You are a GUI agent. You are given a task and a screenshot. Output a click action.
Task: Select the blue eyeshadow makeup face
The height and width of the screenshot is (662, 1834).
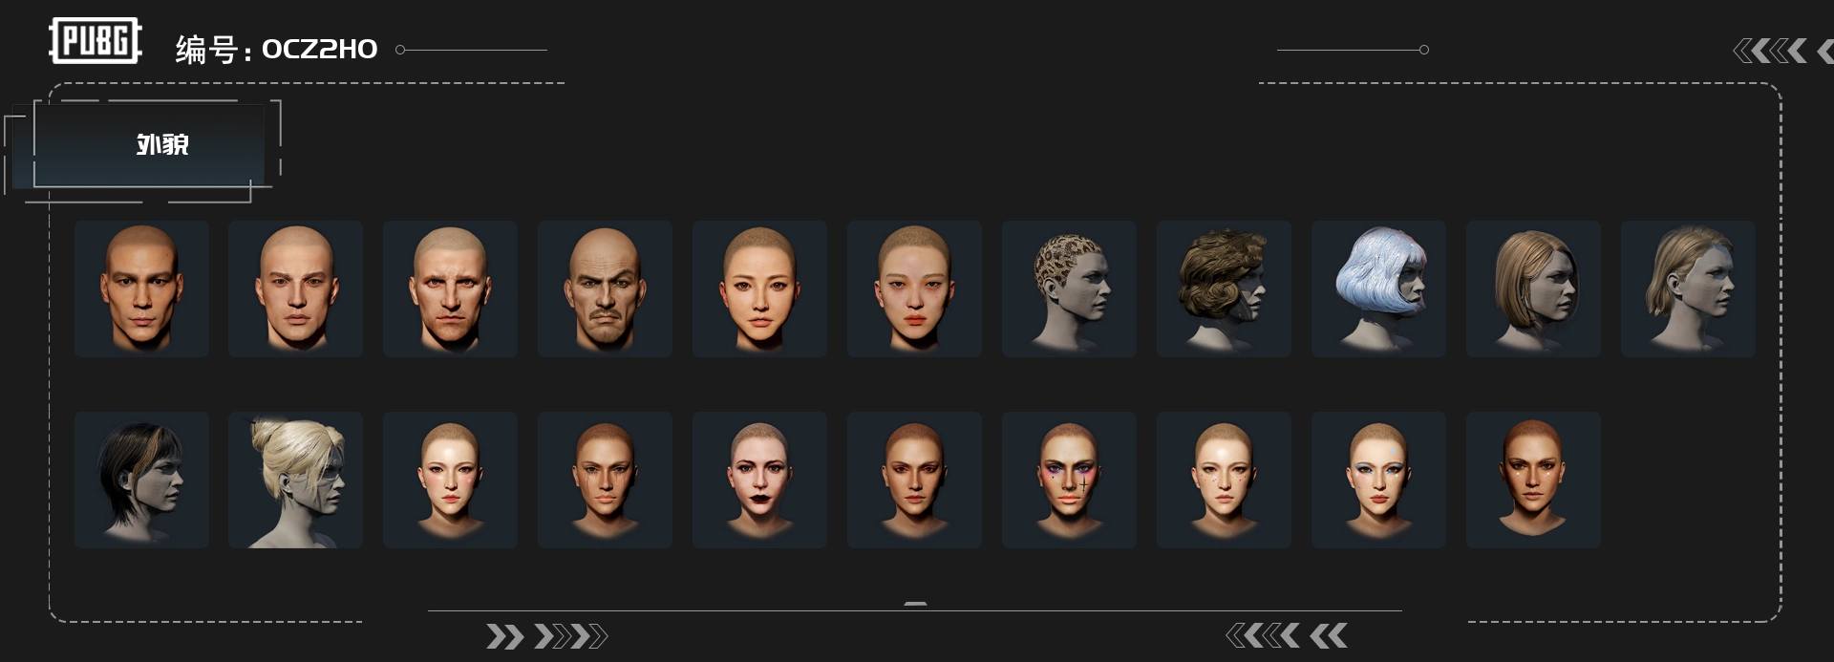(1379, 480)
